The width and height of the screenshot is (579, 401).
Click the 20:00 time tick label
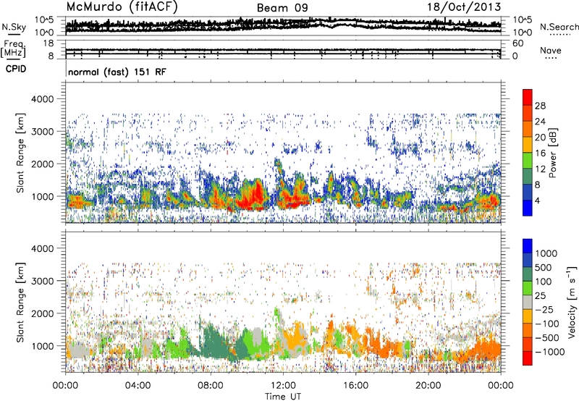point(428,386)
